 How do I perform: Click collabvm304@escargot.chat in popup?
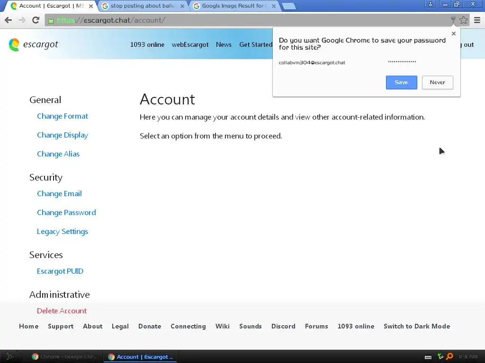point(312,63)
